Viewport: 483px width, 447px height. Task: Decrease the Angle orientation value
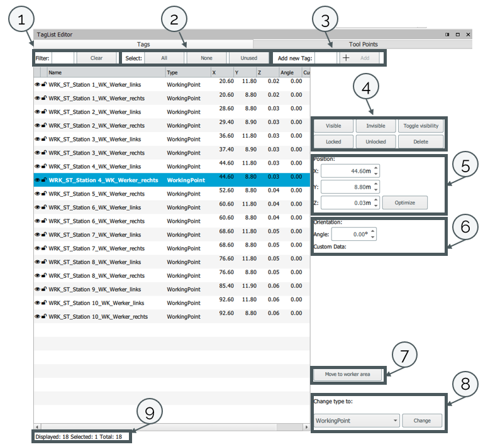pyautogui.click(x=373, y=237)
